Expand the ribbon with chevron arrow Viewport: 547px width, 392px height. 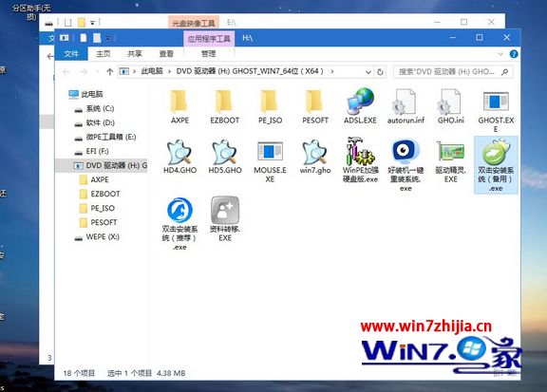pos(500,54)
